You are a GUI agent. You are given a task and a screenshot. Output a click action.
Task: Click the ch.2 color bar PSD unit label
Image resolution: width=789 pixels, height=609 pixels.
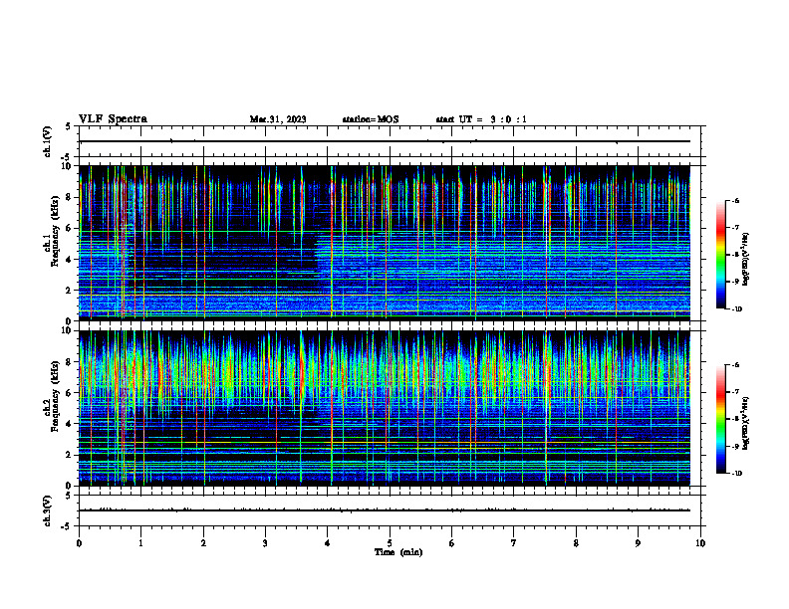tap(745, 423)
